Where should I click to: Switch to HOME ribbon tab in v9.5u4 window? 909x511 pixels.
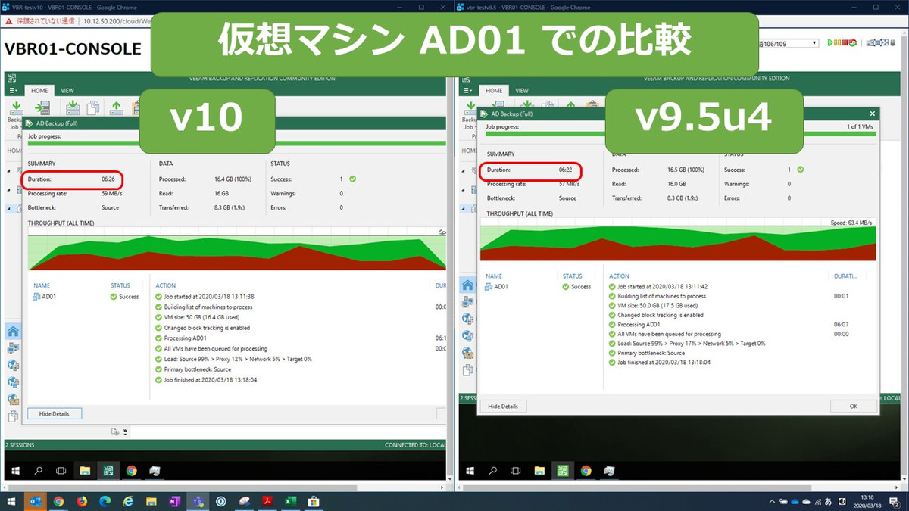click(x=494, y=90)
